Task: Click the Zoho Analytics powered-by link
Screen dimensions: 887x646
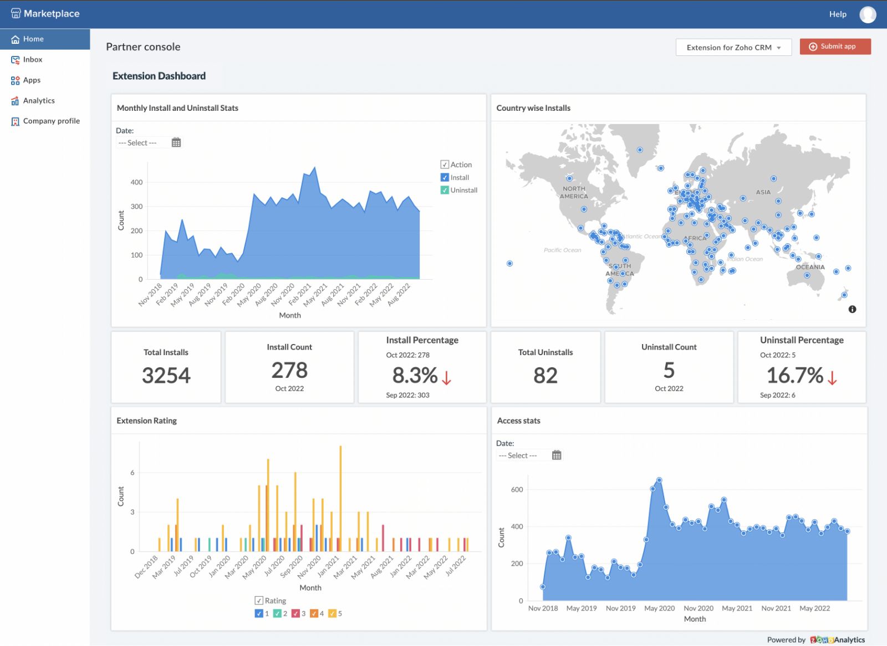Action: click(837, 639)
